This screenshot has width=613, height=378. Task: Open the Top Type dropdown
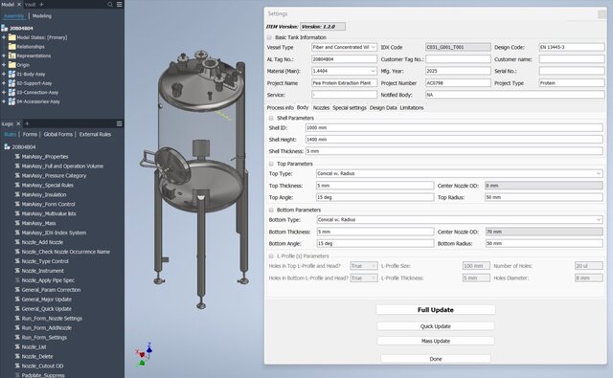[598, 173]
